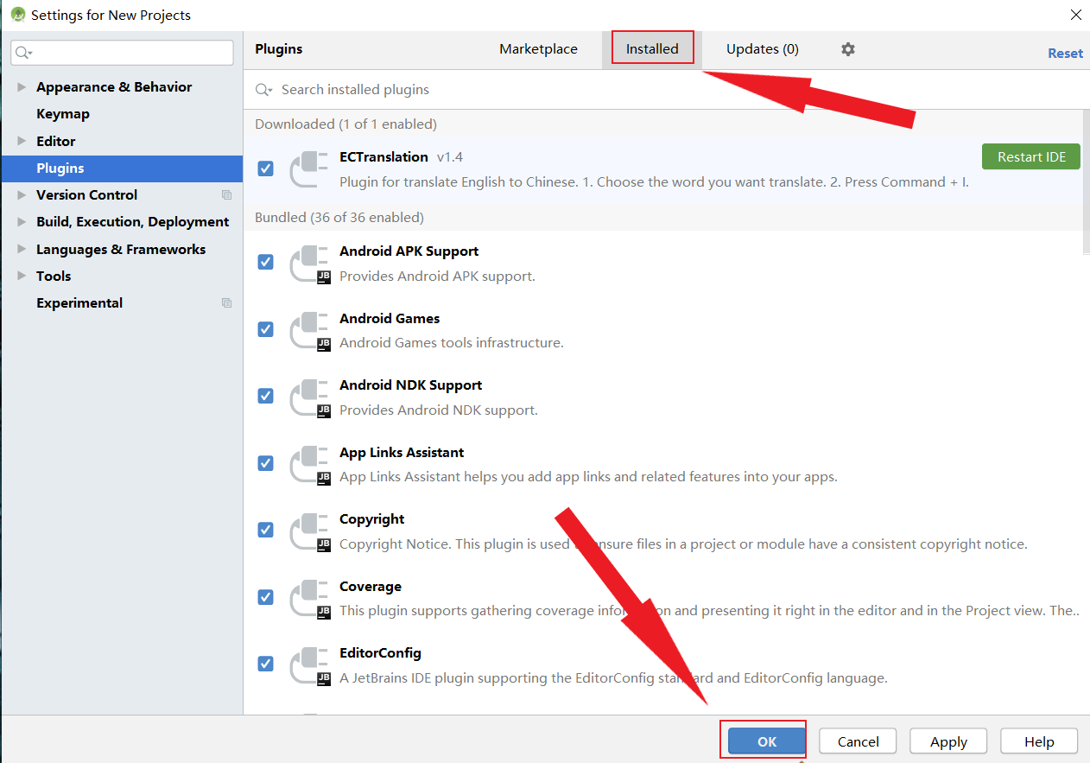Click the Apply button

tap(948, 741)
